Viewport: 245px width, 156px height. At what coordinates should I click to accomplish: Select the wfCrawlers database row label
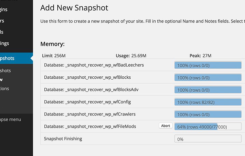(x=90, y=114)
